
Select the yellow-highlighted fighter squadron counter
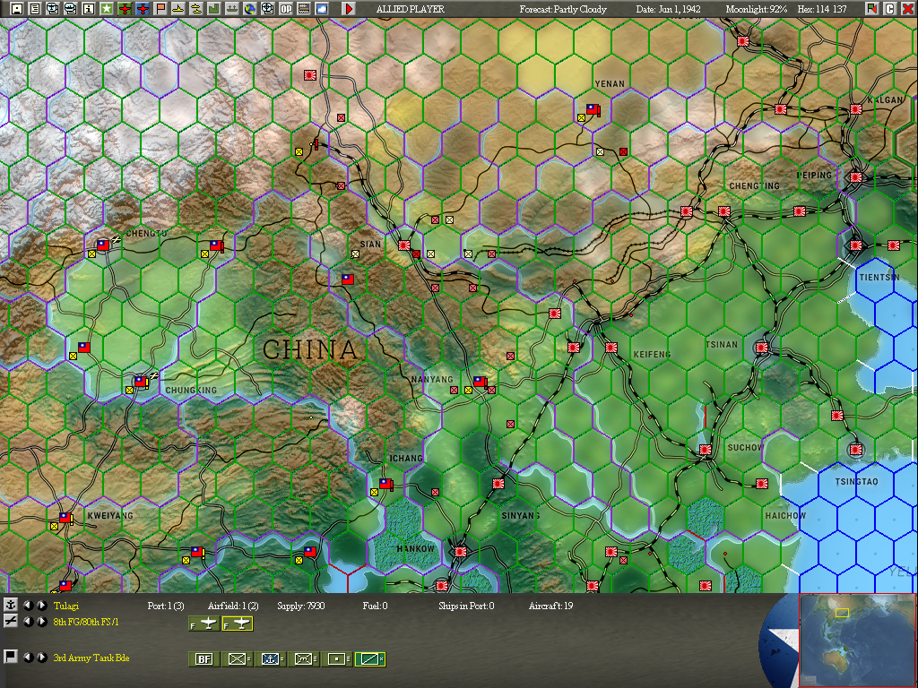(x=237, y=623)
